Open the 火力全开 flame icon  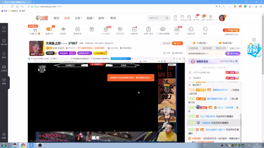click(x=106, y=30)
